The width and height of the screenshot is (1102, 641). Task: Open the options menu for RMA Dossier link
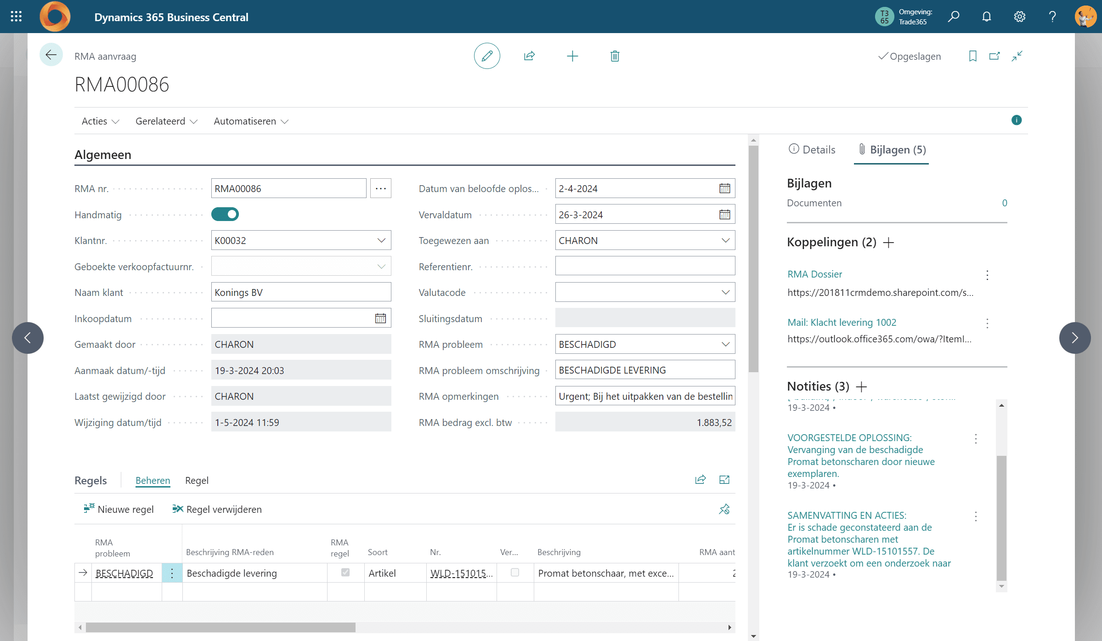pyautogui.click(x=987, y=275)
